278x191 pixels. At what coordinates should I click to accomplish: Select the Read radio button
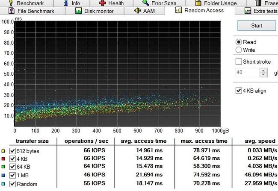[239, 42]
